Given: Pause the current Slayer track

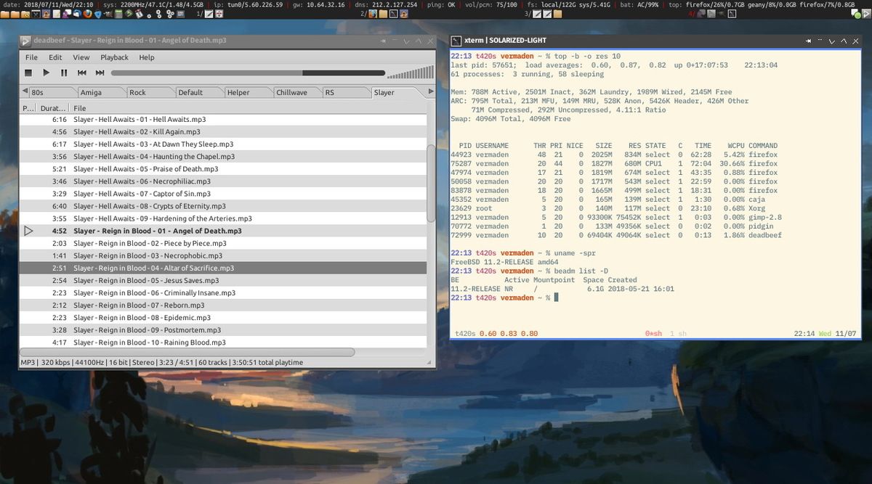Looking at the screenshot, I should pyautogui.click(x=64, y=73).
